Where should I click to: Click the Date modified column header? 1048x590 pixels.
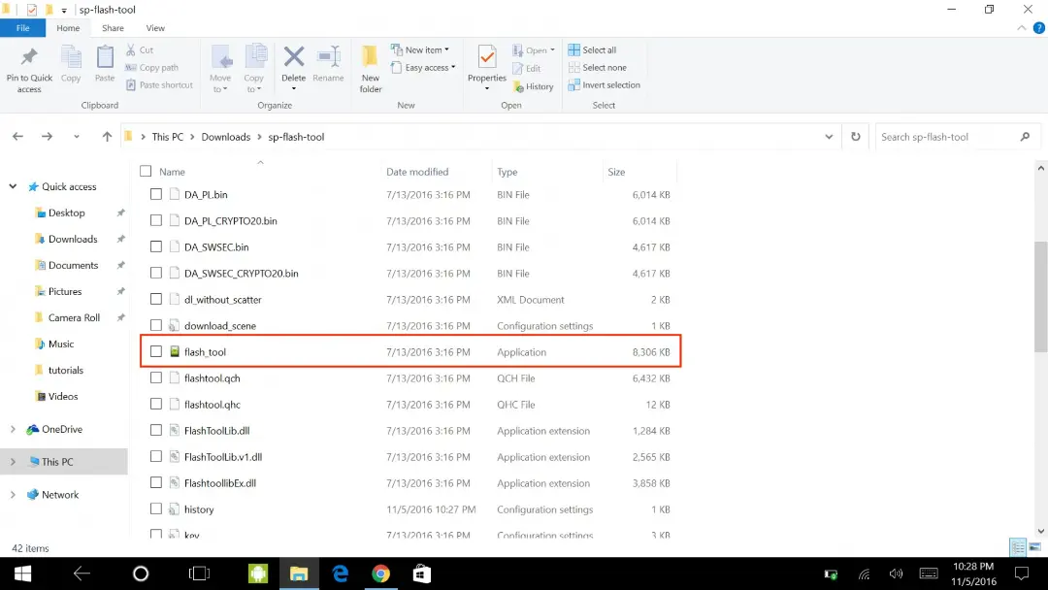[x=417, y=172]
